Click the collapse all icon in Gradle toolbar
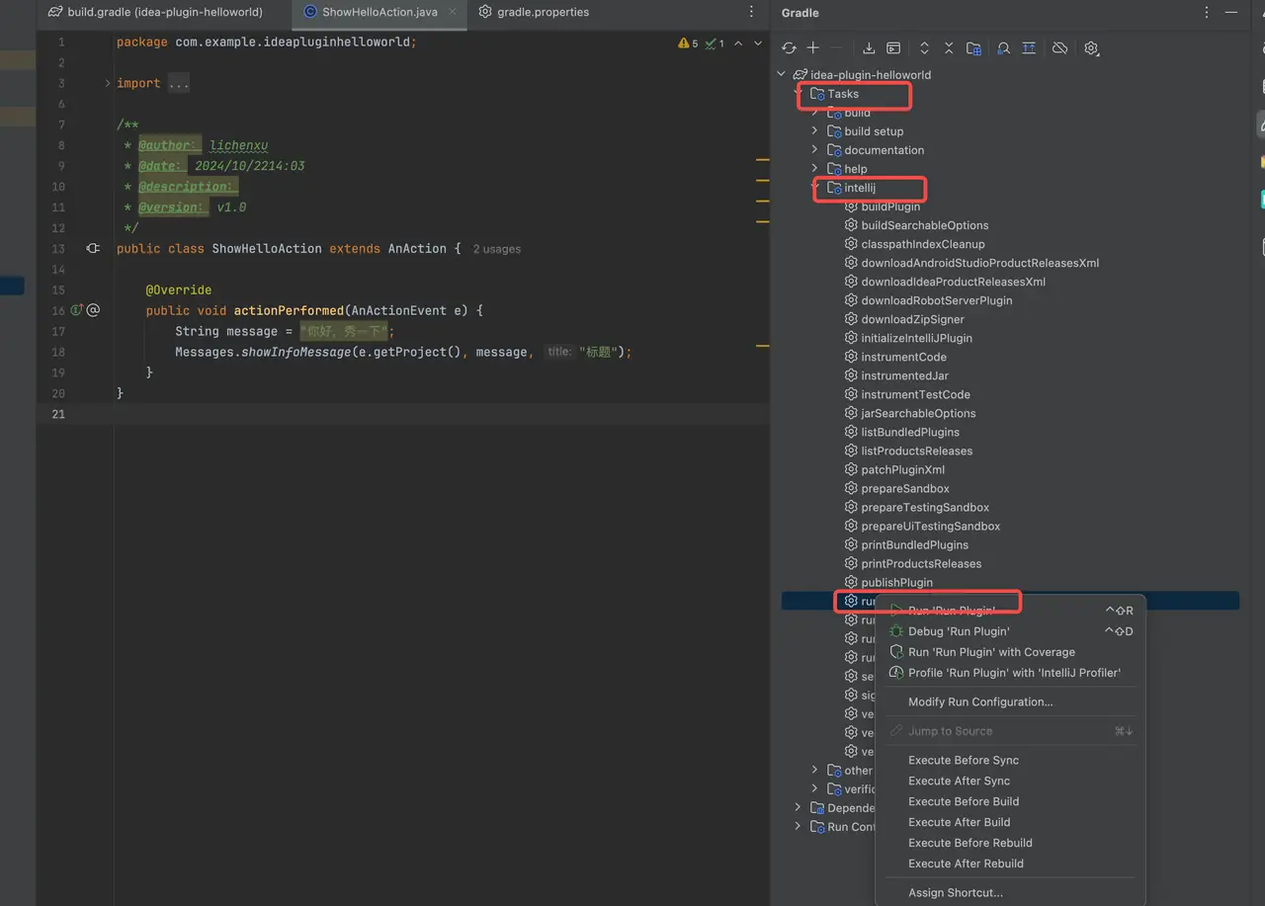The image size is (1265, 906). click(949, 47)
